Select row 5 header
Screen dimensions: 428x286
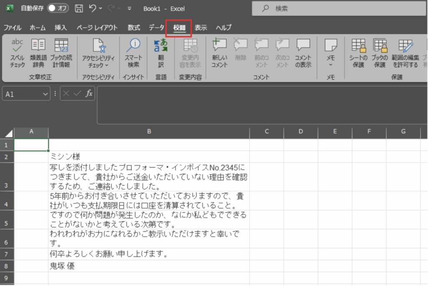click(7, 220)
